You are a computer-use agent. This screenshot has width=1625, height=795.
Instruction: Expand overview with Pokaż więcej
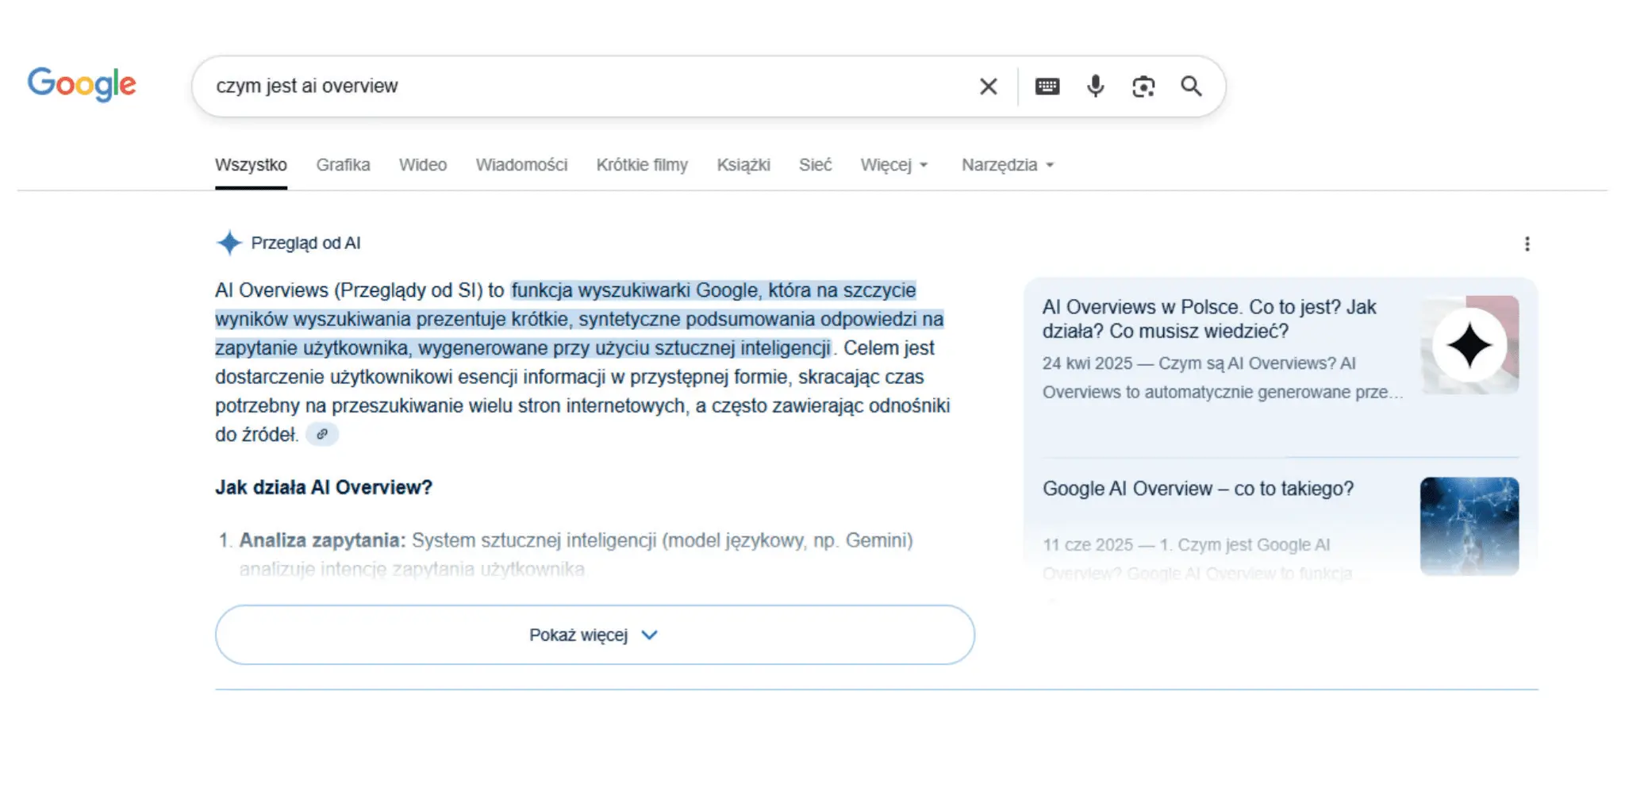click(x=594, y=635)
